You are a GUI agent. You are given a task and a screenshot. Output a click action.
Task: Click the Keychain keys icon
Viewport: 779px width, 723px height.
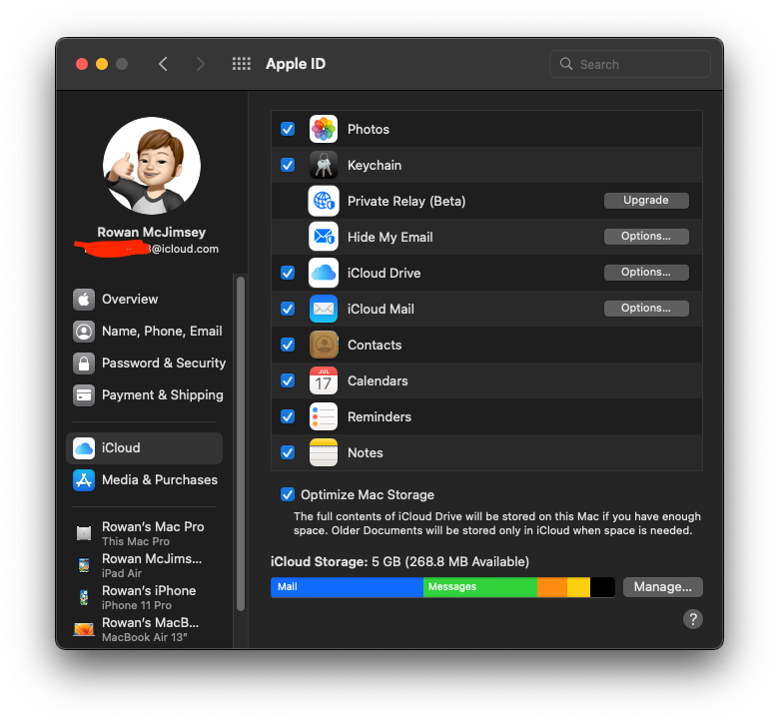tap(323, 165)
